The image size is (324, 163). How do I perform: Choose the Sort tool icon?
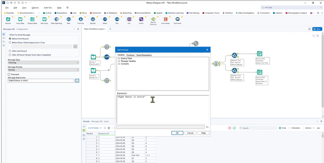[x=117, y=19]
